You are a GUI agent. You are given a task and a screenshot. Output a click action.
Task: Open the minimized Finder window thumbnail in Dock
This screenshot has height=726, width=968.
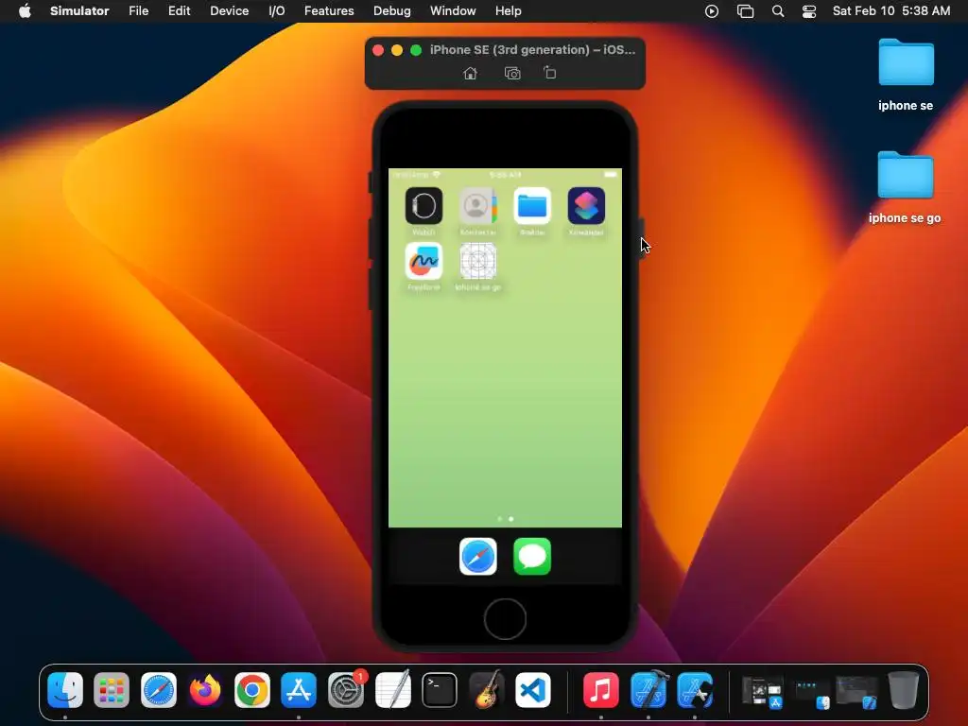click(x=811, y=693)
